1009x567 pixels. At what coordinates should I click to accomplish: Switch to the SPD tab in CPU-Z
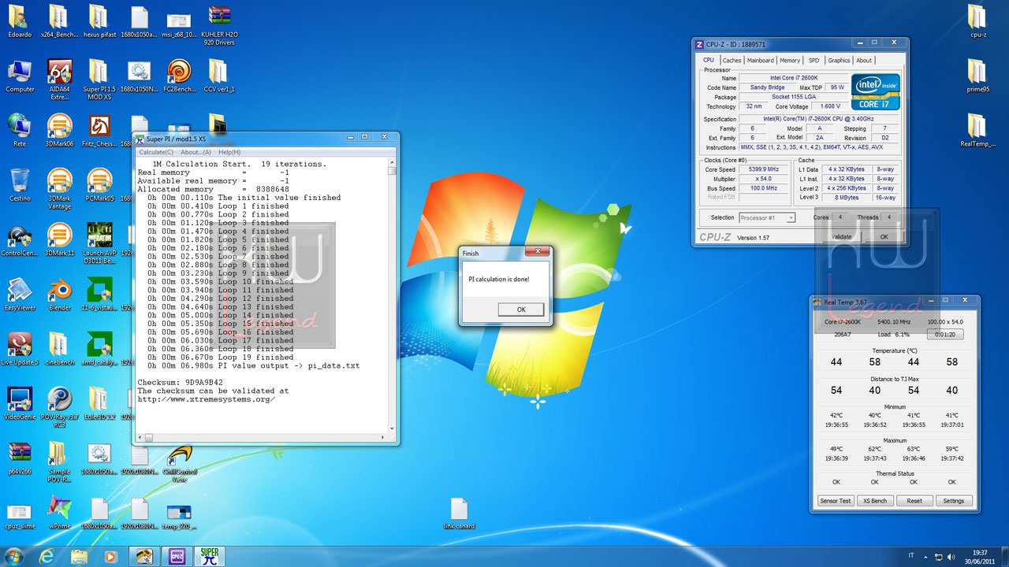(814, 60)
